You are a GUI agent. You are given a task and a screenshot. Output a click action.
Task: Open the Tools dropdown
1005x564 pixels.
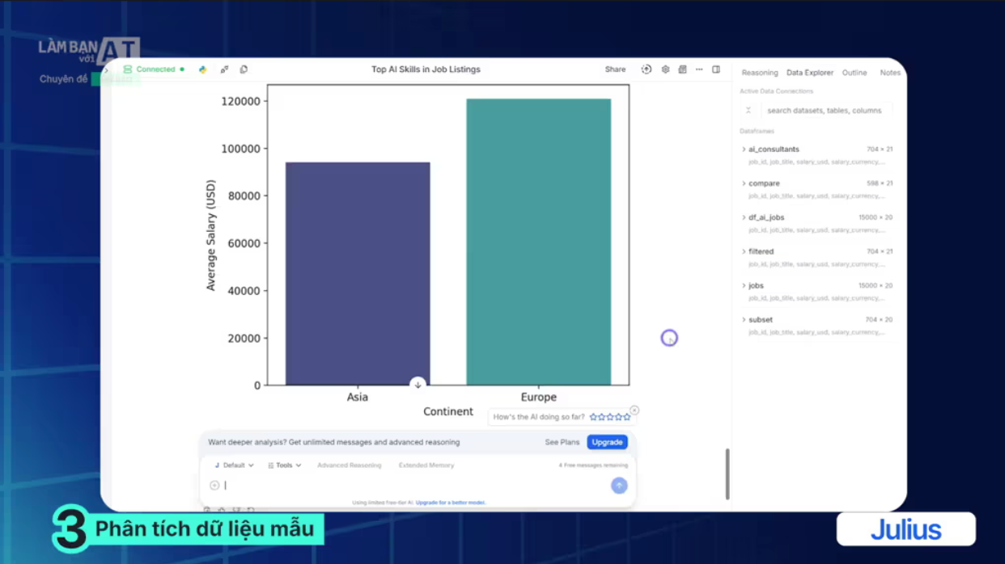285,465
